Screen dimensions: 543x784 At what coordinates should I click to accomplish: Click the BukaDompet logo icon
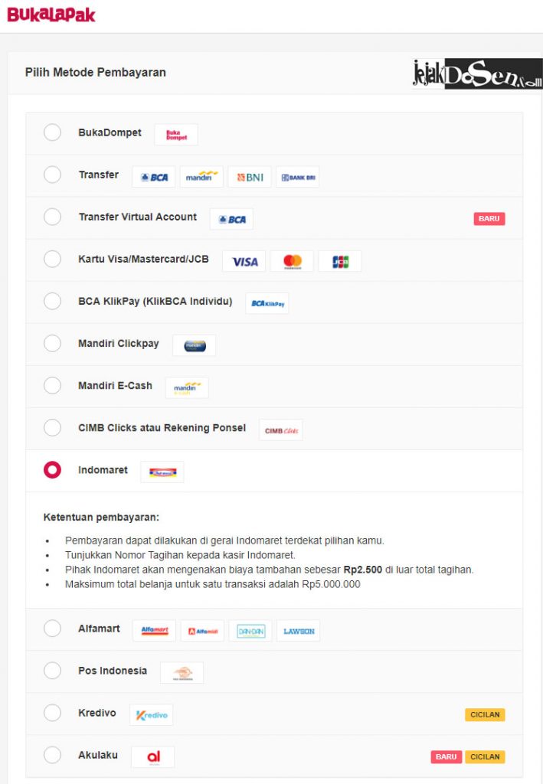coord(176,135)
